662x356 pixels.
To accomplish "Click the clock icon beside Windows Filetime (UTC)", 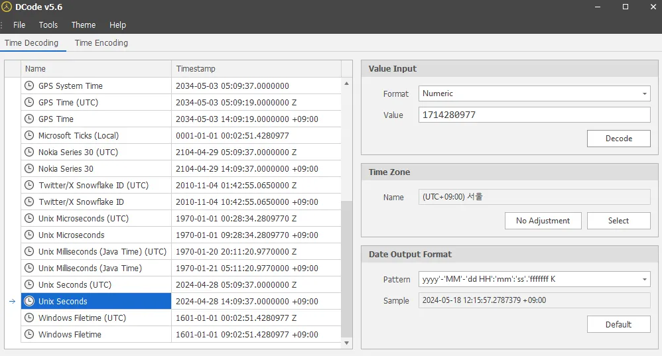I will 29,318.
